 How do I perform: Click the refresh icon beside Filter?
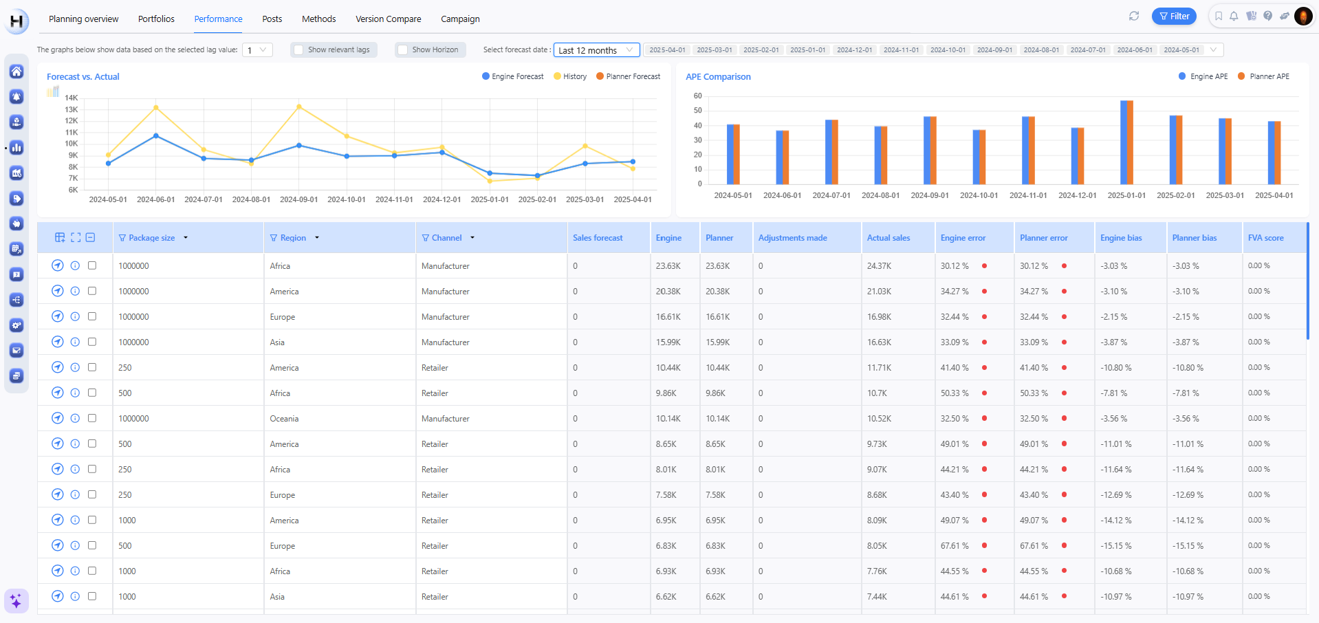point(1134,16)
